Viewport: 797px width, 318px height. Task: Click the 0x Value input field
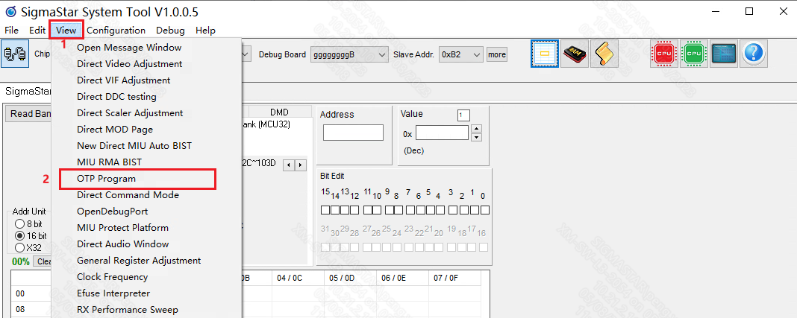pos(443,133)
